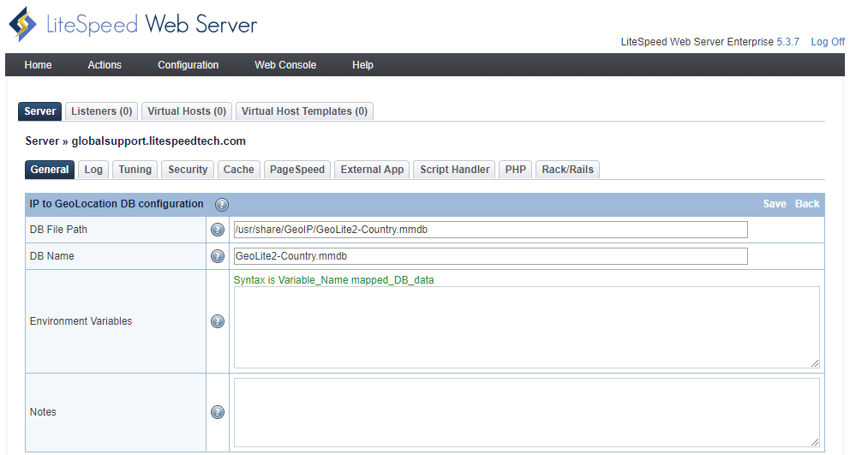Switch to Virtual Hosts (0) tab

[187, 111]
